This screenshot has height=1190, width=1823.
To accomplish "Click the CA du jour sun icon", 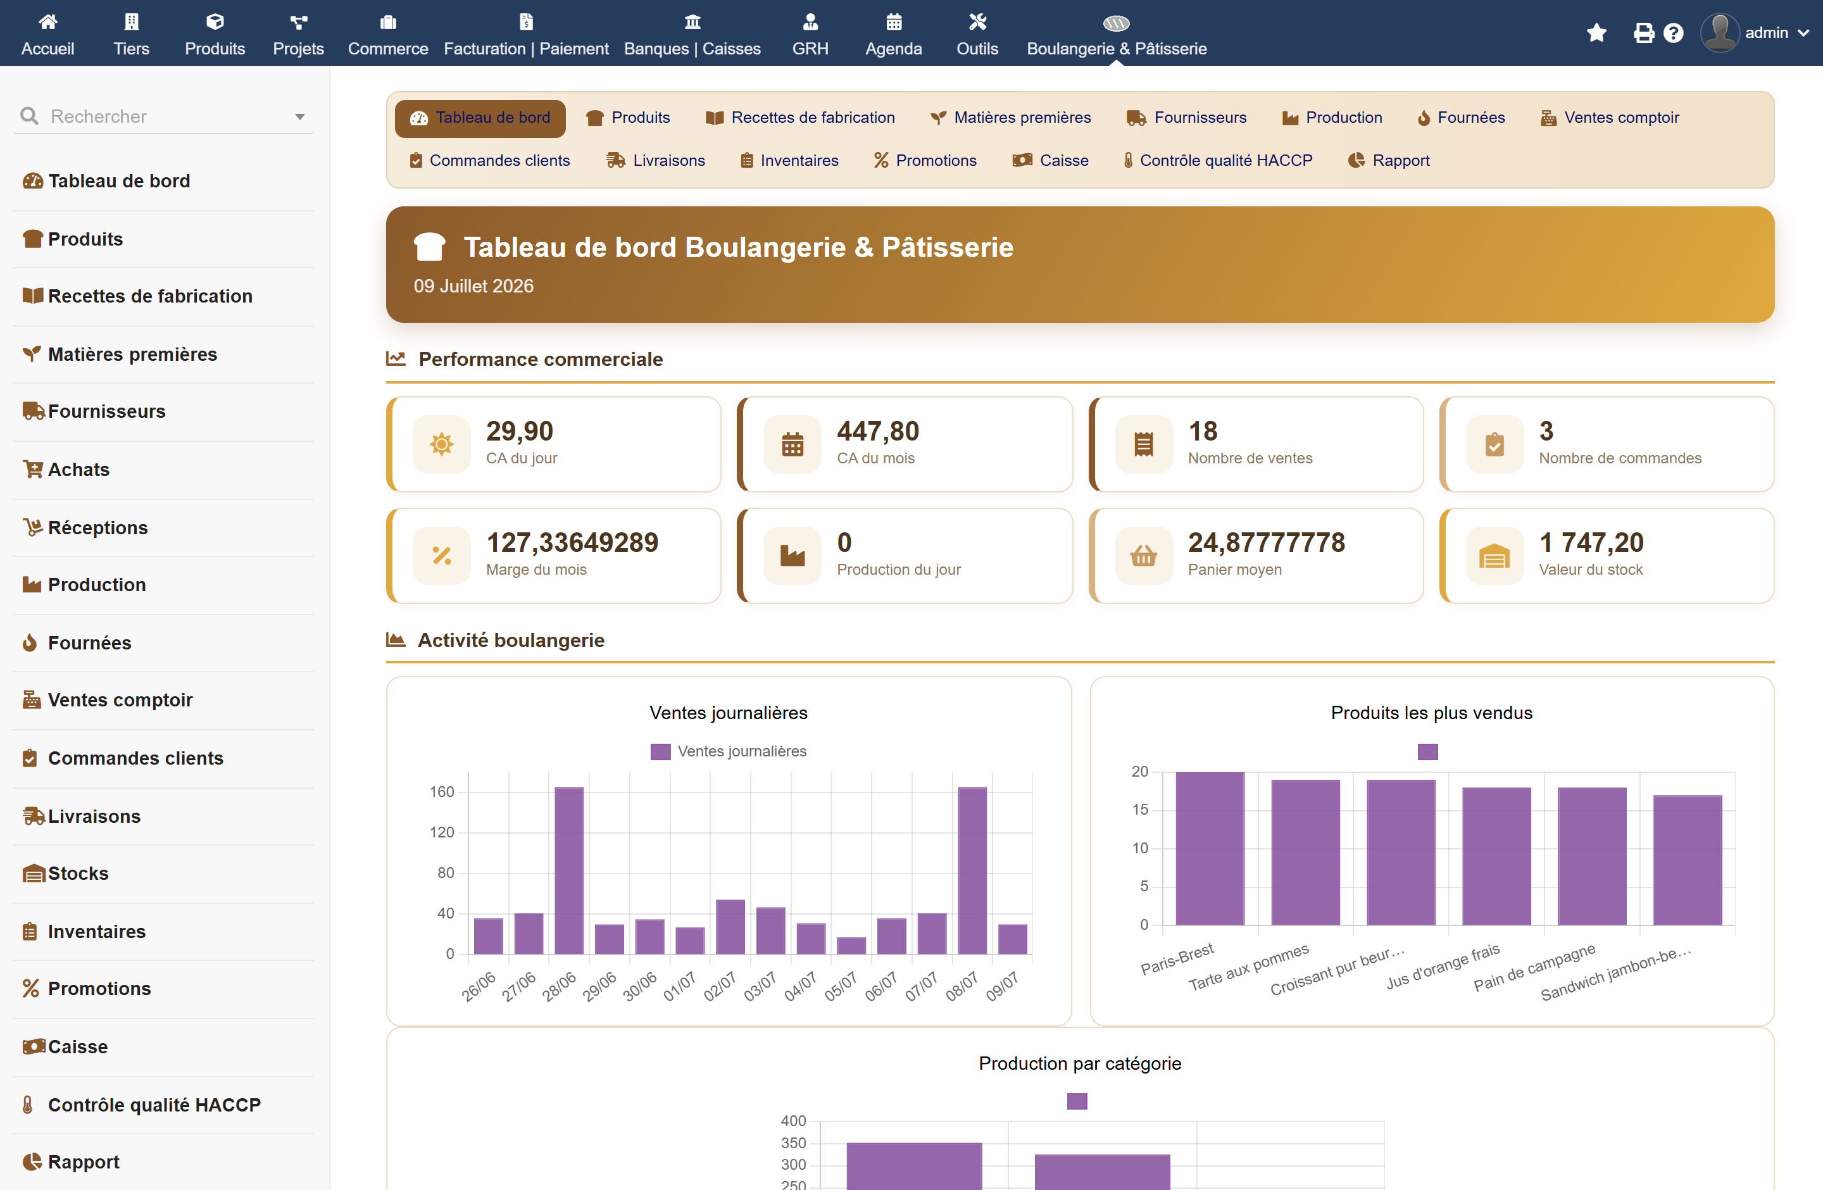I will click(x=441, y=444).
